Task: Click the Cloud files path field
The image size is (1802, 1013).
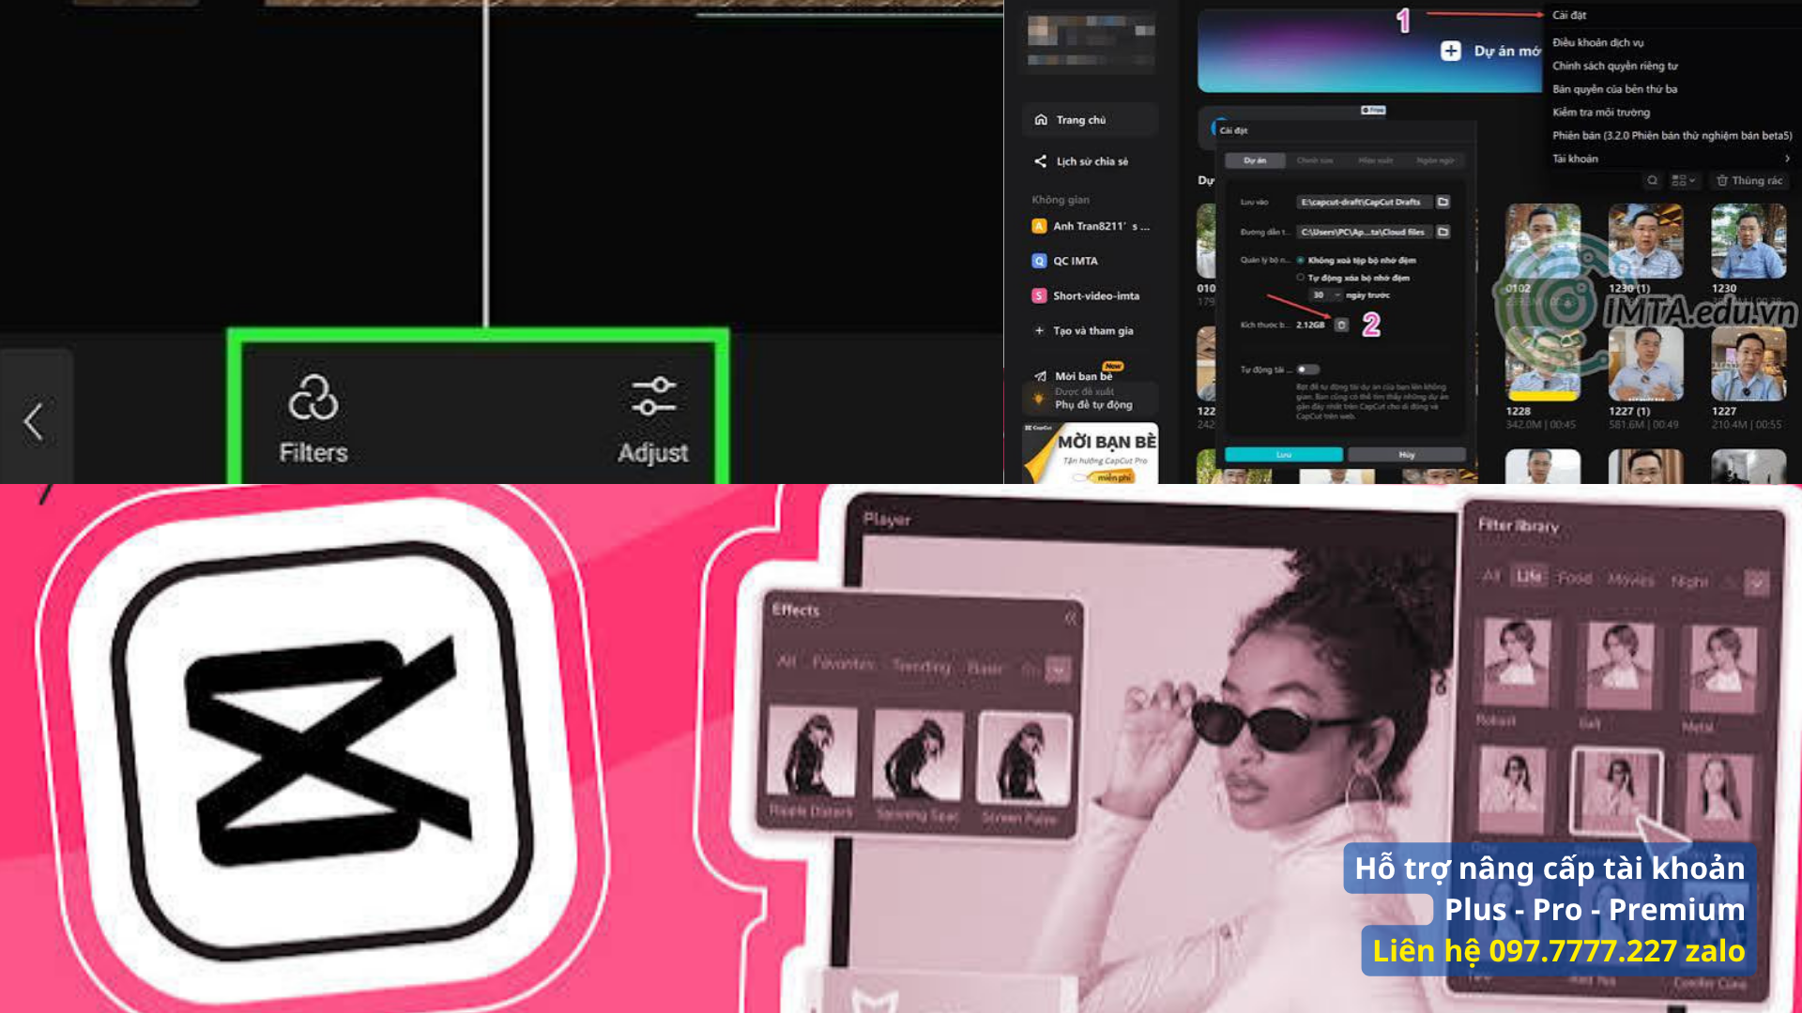Action: [x=1364, y=232]
